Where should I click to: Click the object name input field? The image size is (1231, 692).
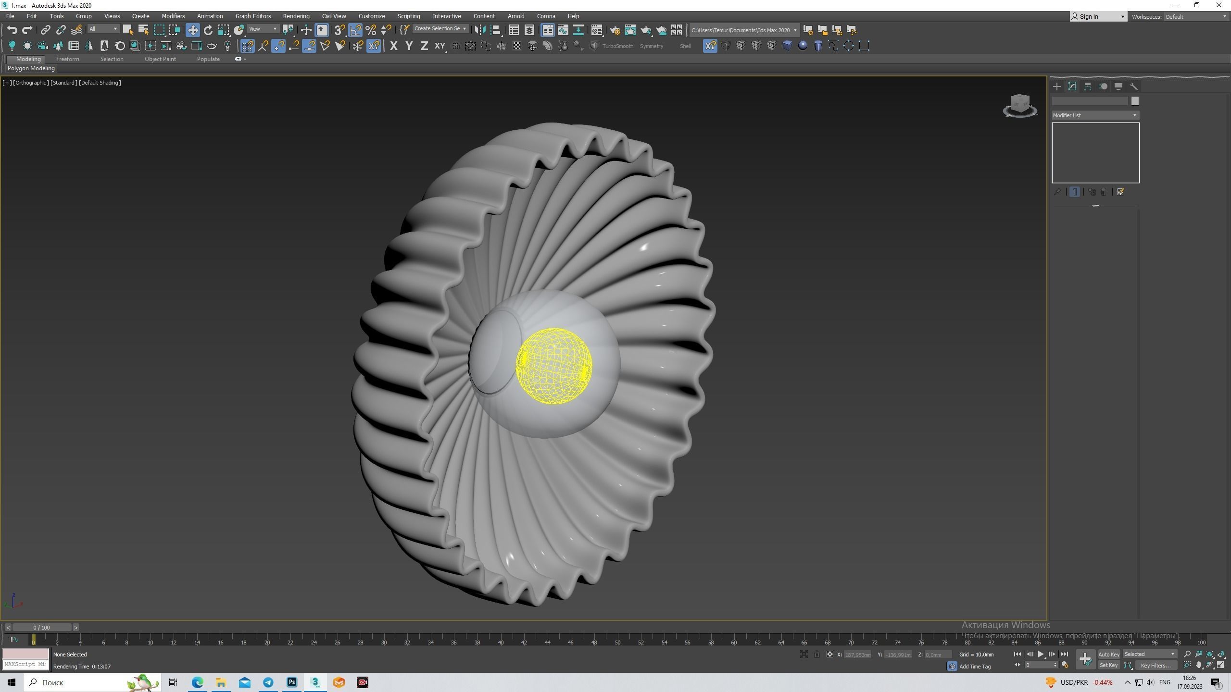(1090, 101)
